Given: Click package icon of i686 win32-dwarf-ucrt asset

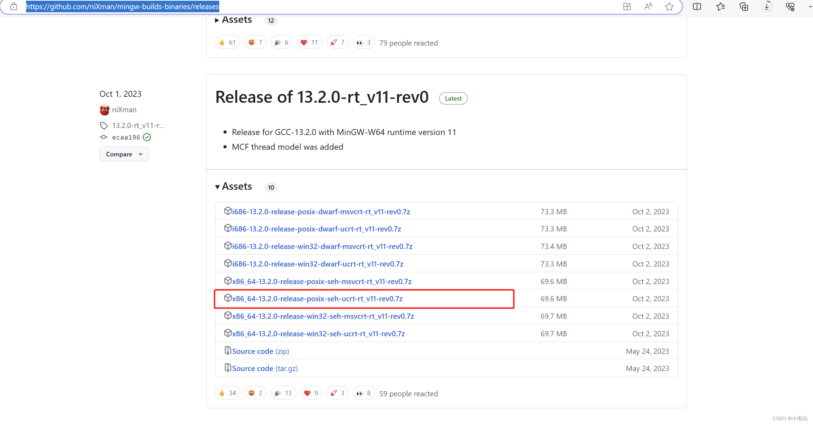Looking at the screenshot, I should (228, 263).
